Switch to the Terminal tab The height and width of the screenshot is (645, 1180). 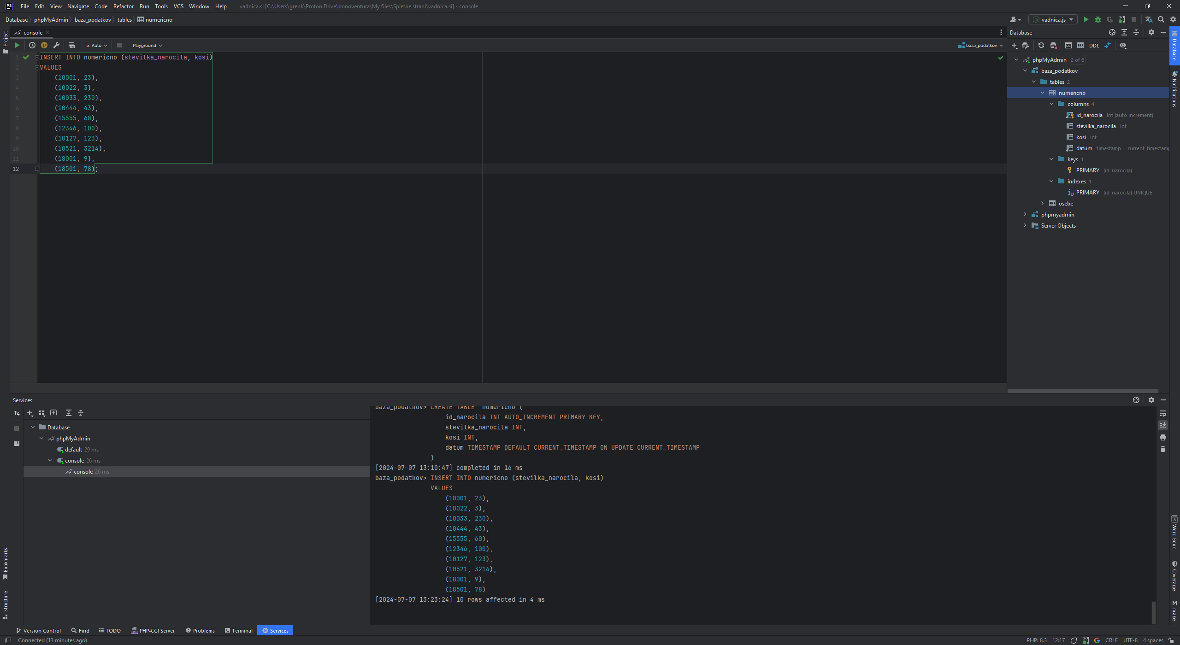[238, 631]
